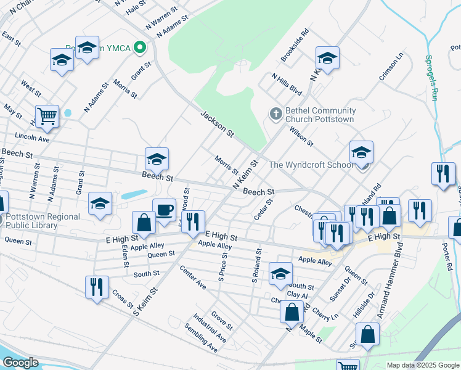Select the Clay Al label
The width and height of the screenshot is (461, 370).
pyautogui.click(x=297, y=294)
